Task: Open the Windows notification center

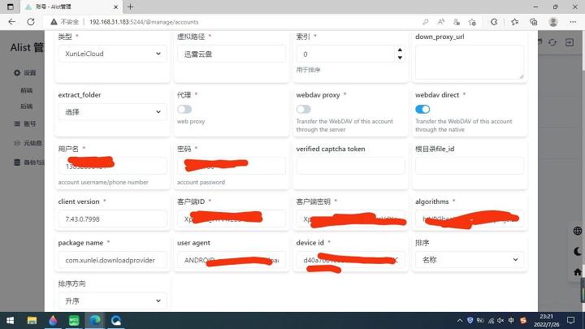Action: click(570, 320)
